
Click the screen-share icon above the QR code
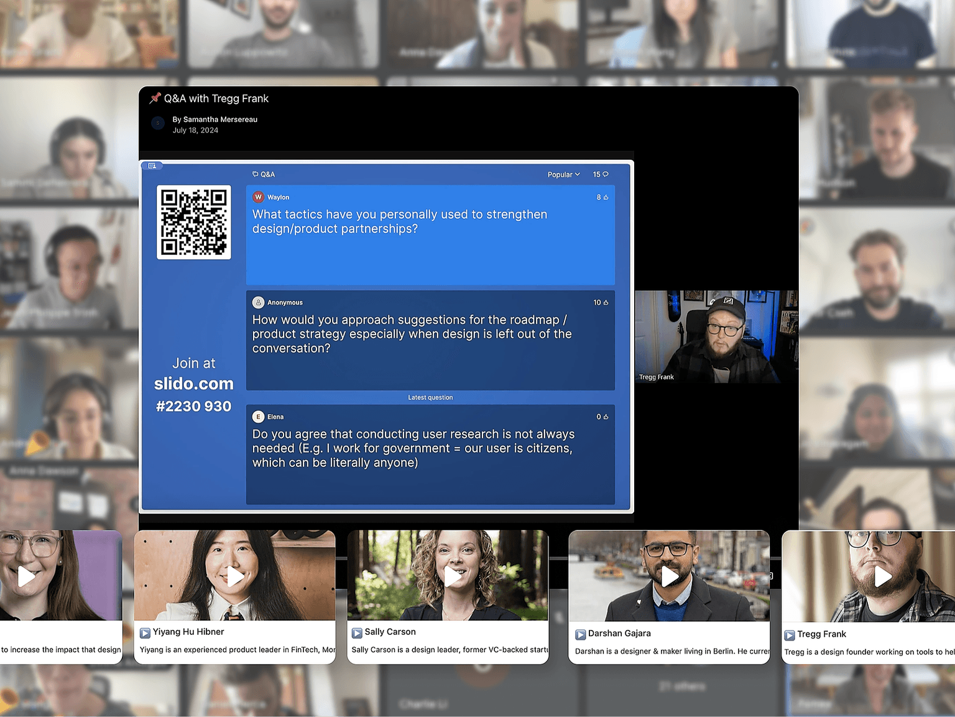[152, 166]
